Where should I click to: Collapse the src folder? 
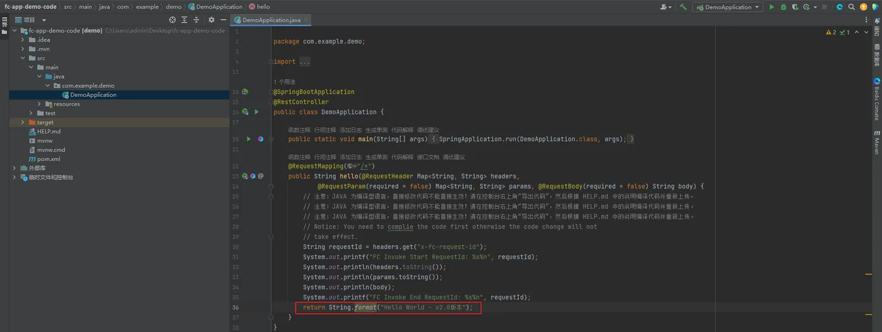(x=23, y=58)
